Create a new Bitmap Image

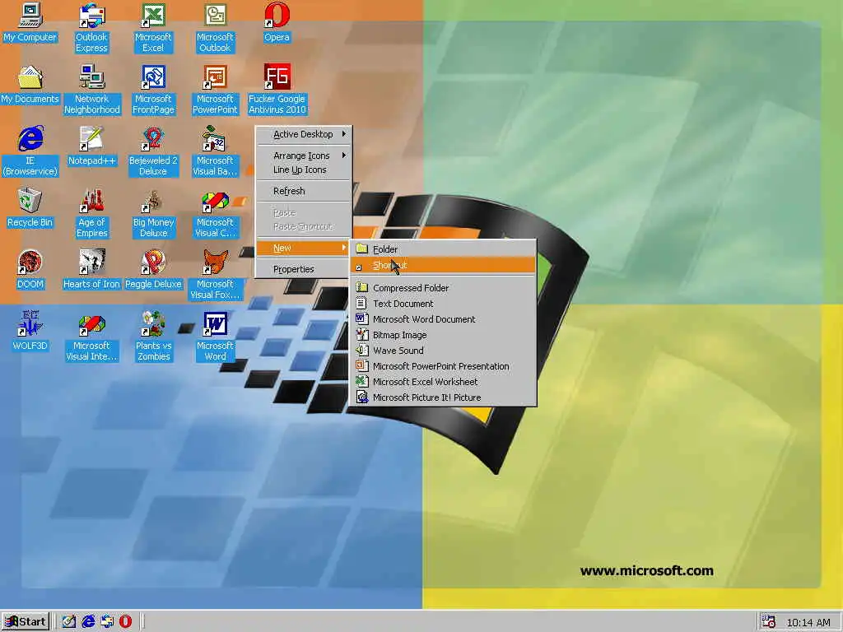(444, 335)
